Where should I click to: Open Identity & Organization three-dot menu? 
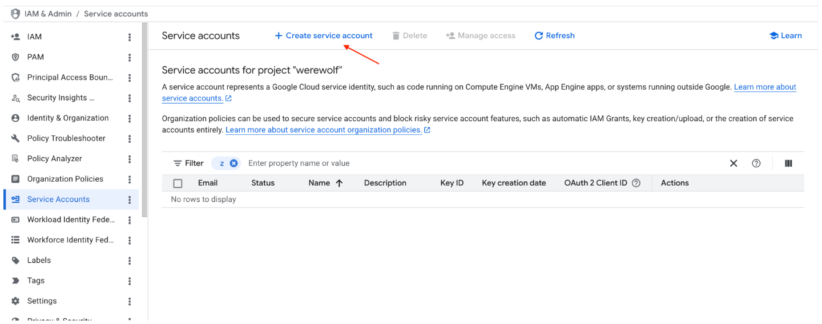click(x=130, y=118)
